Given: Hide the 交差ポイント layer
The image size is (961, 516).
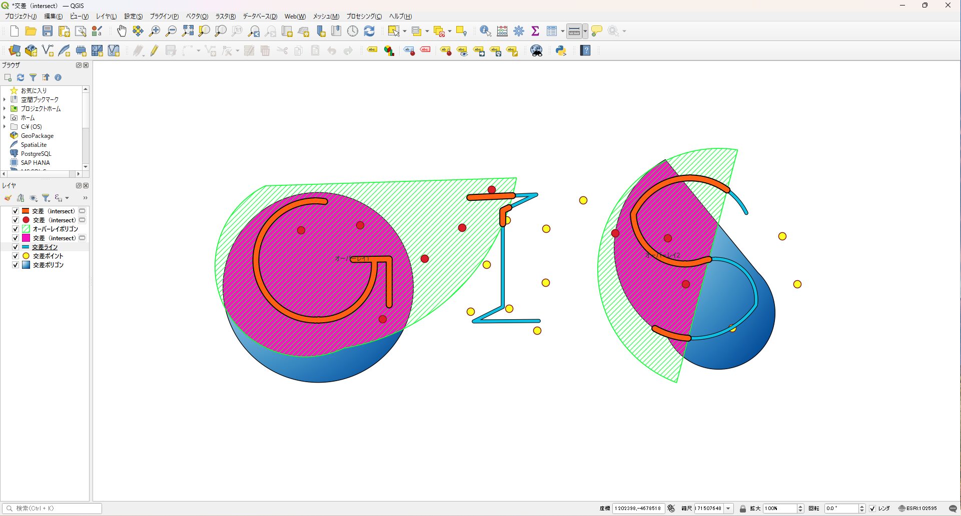Looking at the screenshot, I should click(x=16, y=256).
